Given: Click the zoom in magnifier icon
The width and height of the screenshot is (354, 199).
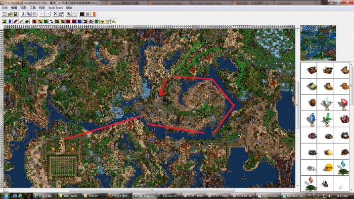Looking at the screenshot, I should [x=68, y=14].
